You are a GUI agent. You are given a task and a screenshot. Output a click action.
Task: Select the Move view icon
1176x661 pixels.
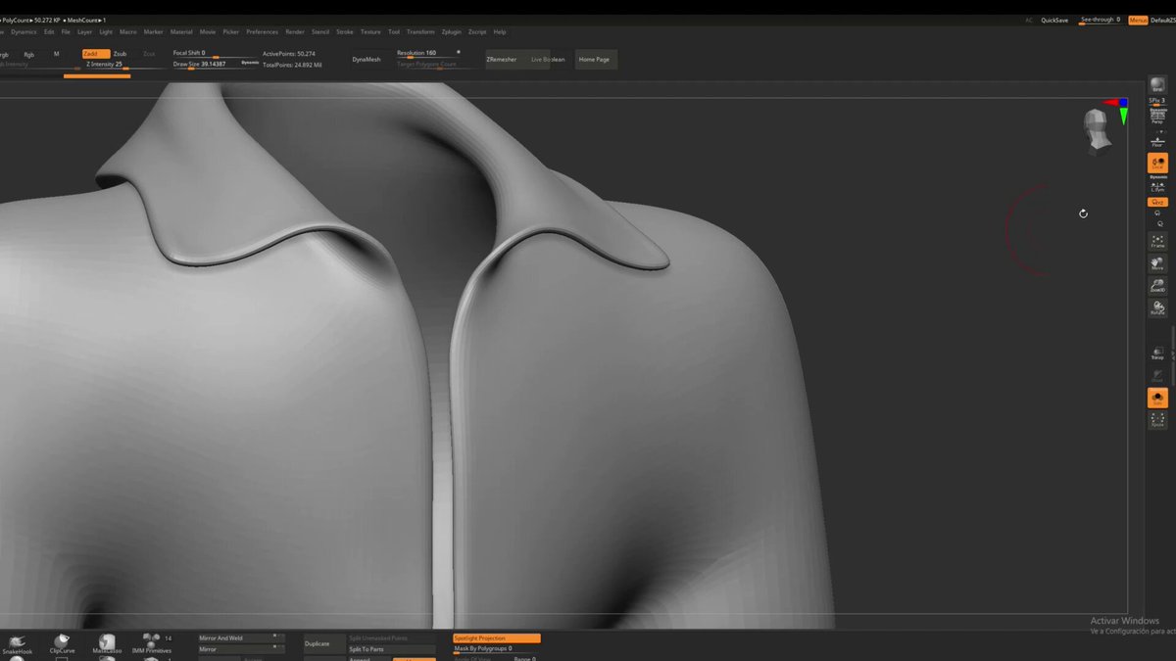pos(1157,263)
